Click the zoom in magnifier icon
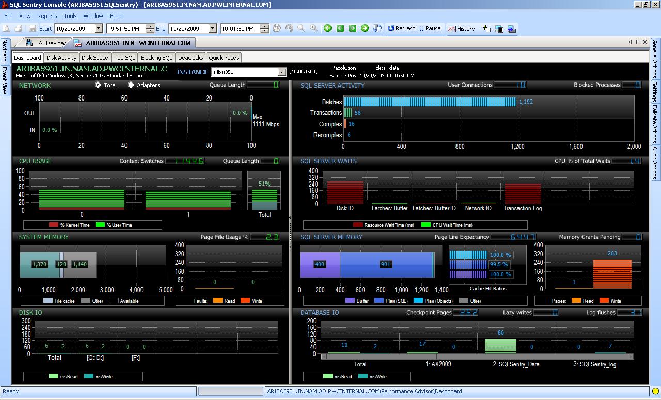This screenshot has width=661, height=400. point(314,29)
